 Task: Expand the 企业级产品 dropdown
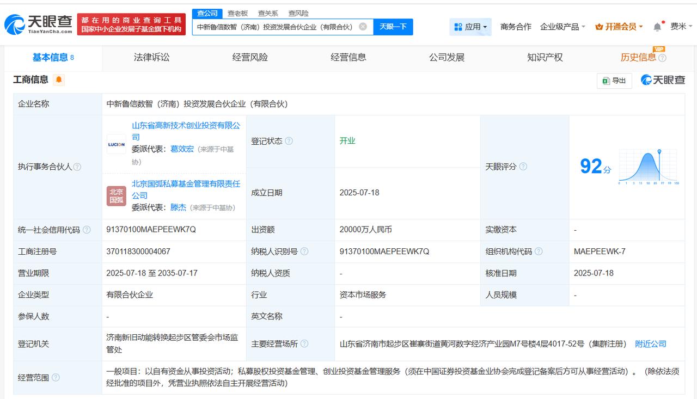tap(563, 27)
